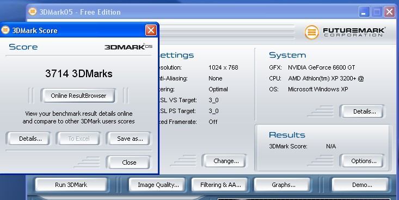Viewport: 399px width, 200px height.
Task: Click the PS Target 3_0 value
Action: click(x=213, y=111)
